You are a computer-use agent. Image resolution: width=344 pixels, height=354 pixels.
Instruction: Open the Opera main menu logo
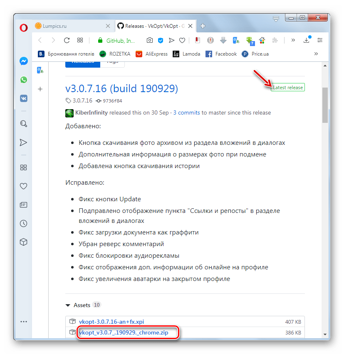pyautogui.click(x=24, y=27)
